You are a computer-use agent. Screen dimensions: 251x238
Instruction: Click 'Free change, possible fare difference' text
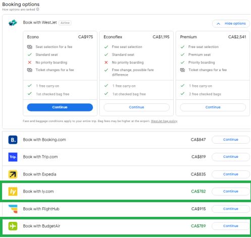tap(133, 72)
